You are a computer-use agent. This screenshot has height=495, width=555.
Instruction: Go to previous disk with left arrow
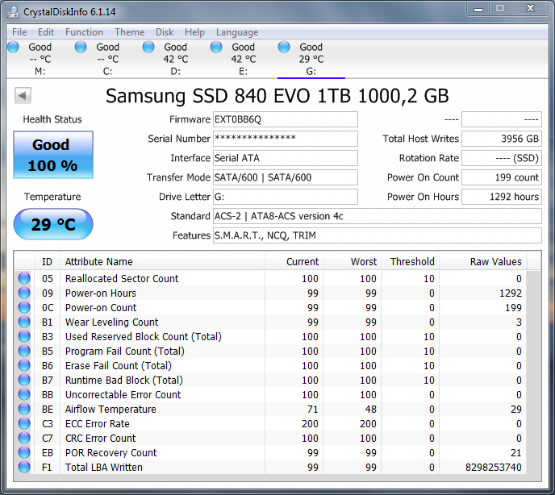pyautogui.click(x=23, y=95)
